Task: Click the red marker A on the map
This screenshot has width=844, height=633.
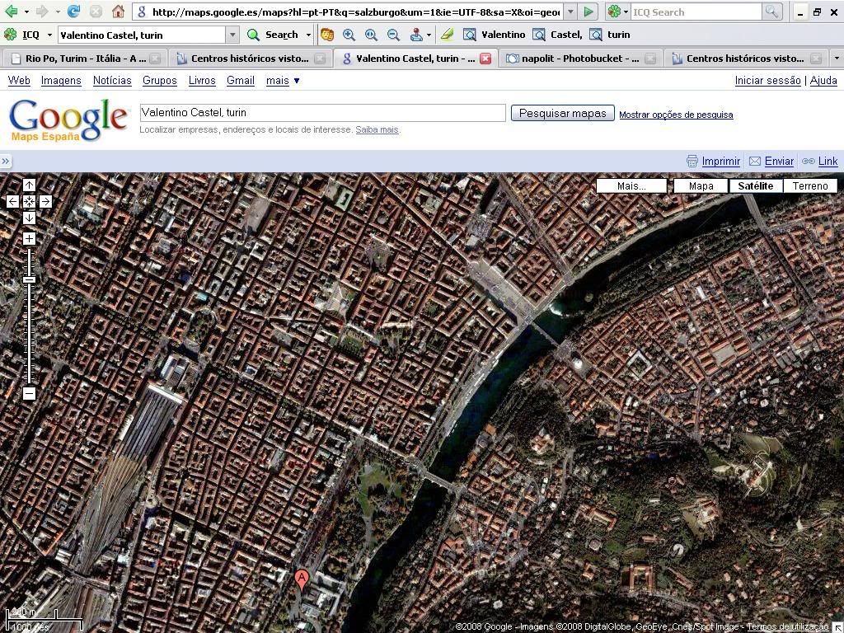Action: [x=302, y=579]
